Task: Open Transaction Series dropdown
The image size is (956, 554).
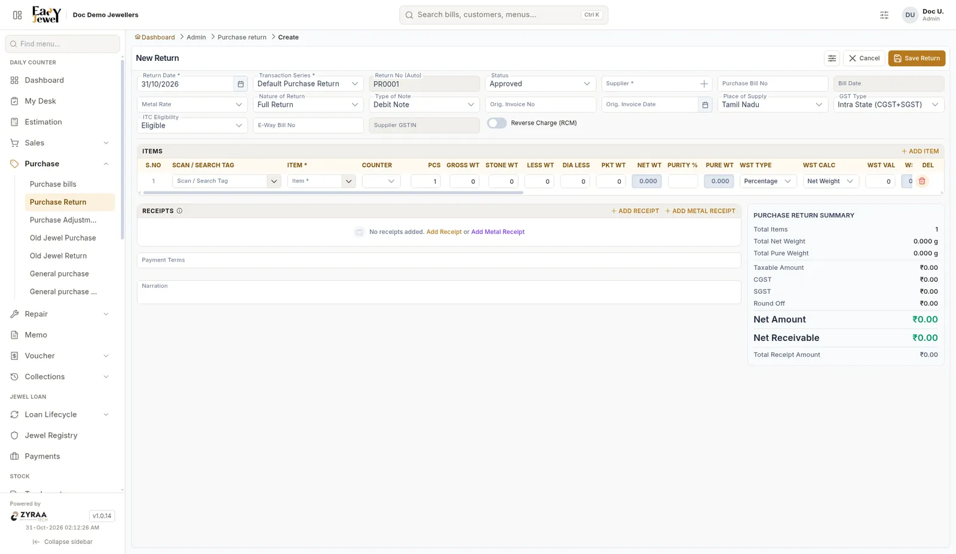Action: [x=308, y=84]
